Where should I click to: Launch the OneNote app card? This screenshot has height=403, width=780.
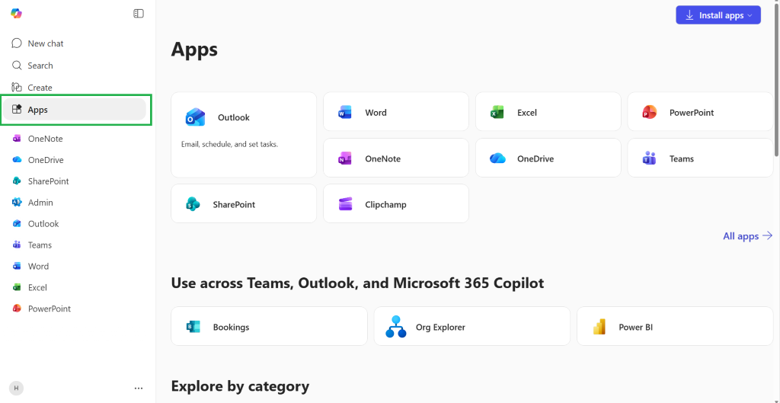pos(396,158)
